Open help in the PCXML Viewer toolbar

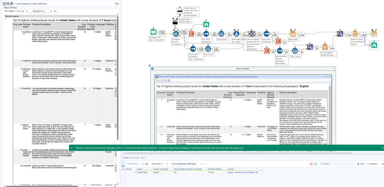click(x=169, y=81)
